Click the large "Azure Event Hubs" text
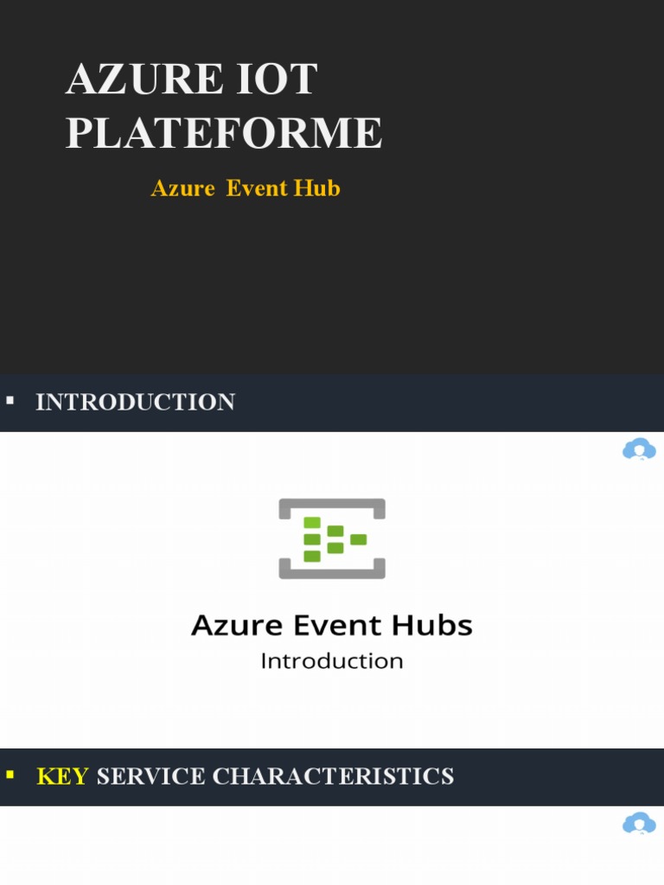The height and width of the screenshot is (885, 664). tap(332, 625)
